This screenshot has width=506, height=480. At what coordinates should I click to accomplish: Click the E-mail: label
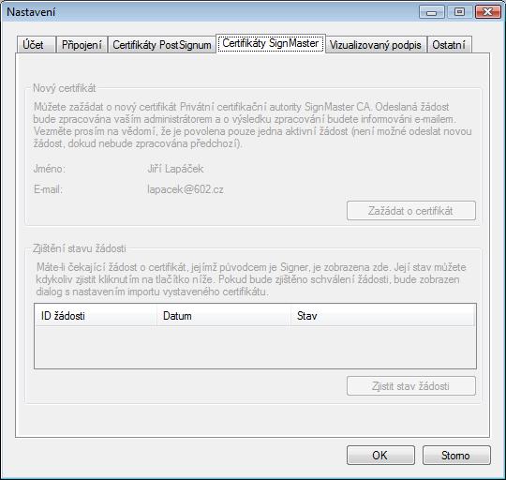point(48,189)
